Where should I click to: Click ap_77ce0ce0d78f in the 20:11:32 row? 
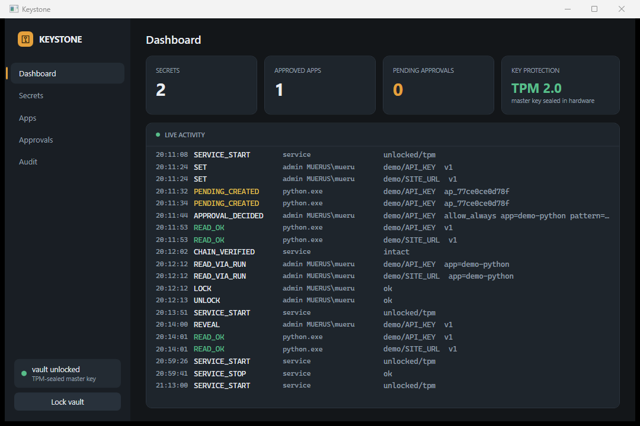click(476, 191)
